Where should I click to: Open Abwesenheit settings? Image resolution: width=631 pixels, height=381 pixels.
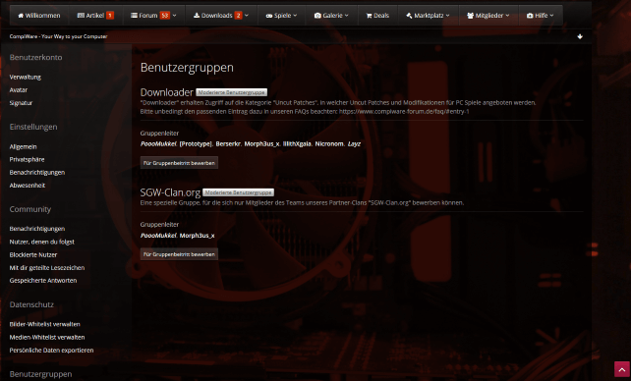[x=28, y=186]
